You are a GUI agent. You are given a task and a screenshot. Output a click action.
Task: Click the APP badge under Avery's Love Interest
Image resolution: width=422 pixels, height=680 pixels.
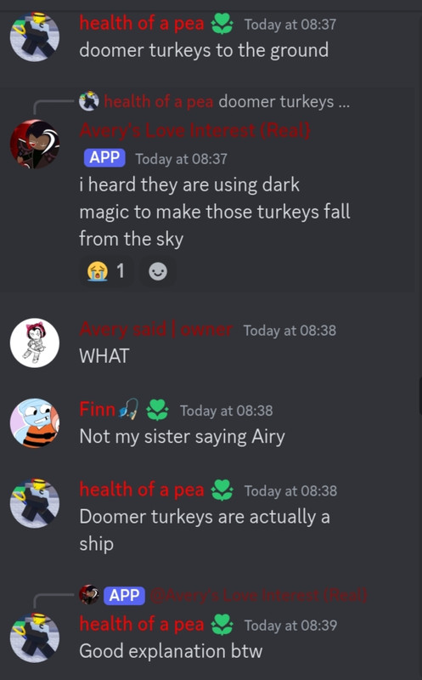point(104,158)
